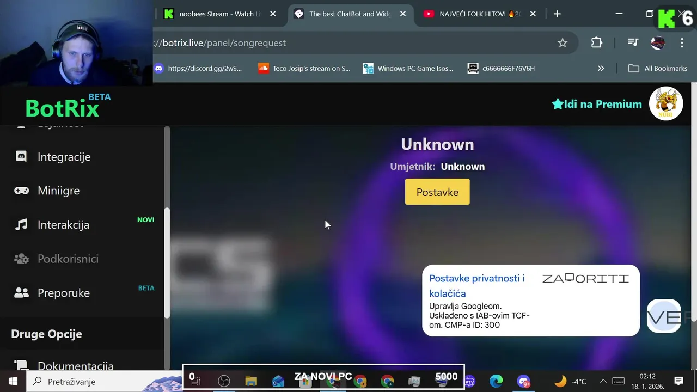Viewport: 697px width, 392px height.
Task: Open Microsoft Edge from the taskbar
Action: pos(496,381)
